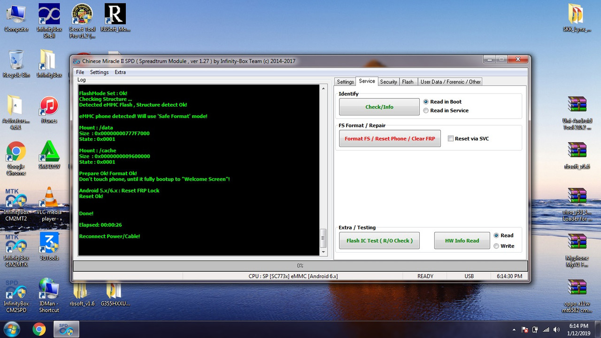Open oppo a11w mt6582 archive icon
The width and height of the screenshot is (601, 338).
(x=577, y=296)
